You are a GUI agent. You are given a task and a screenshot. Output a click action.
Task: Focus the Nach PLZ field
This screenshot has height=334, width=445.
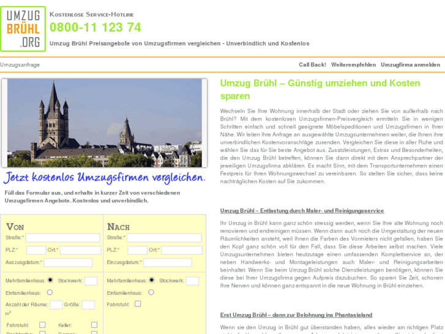click(137, 250)
